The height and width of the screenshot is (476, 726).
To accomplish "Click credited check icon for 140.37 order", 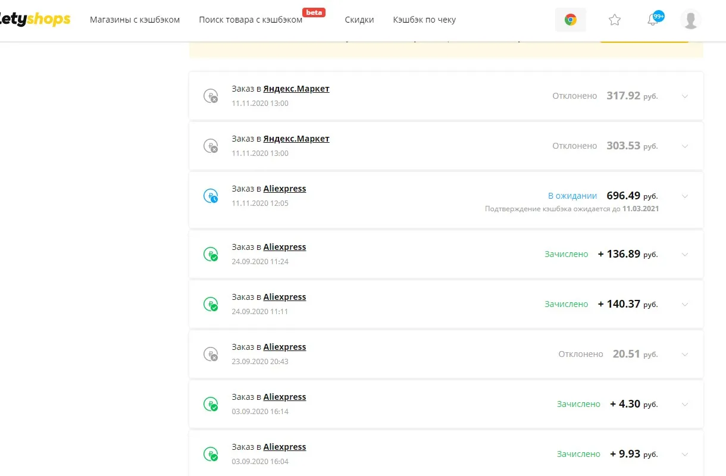I will click(x=211, y=304).
